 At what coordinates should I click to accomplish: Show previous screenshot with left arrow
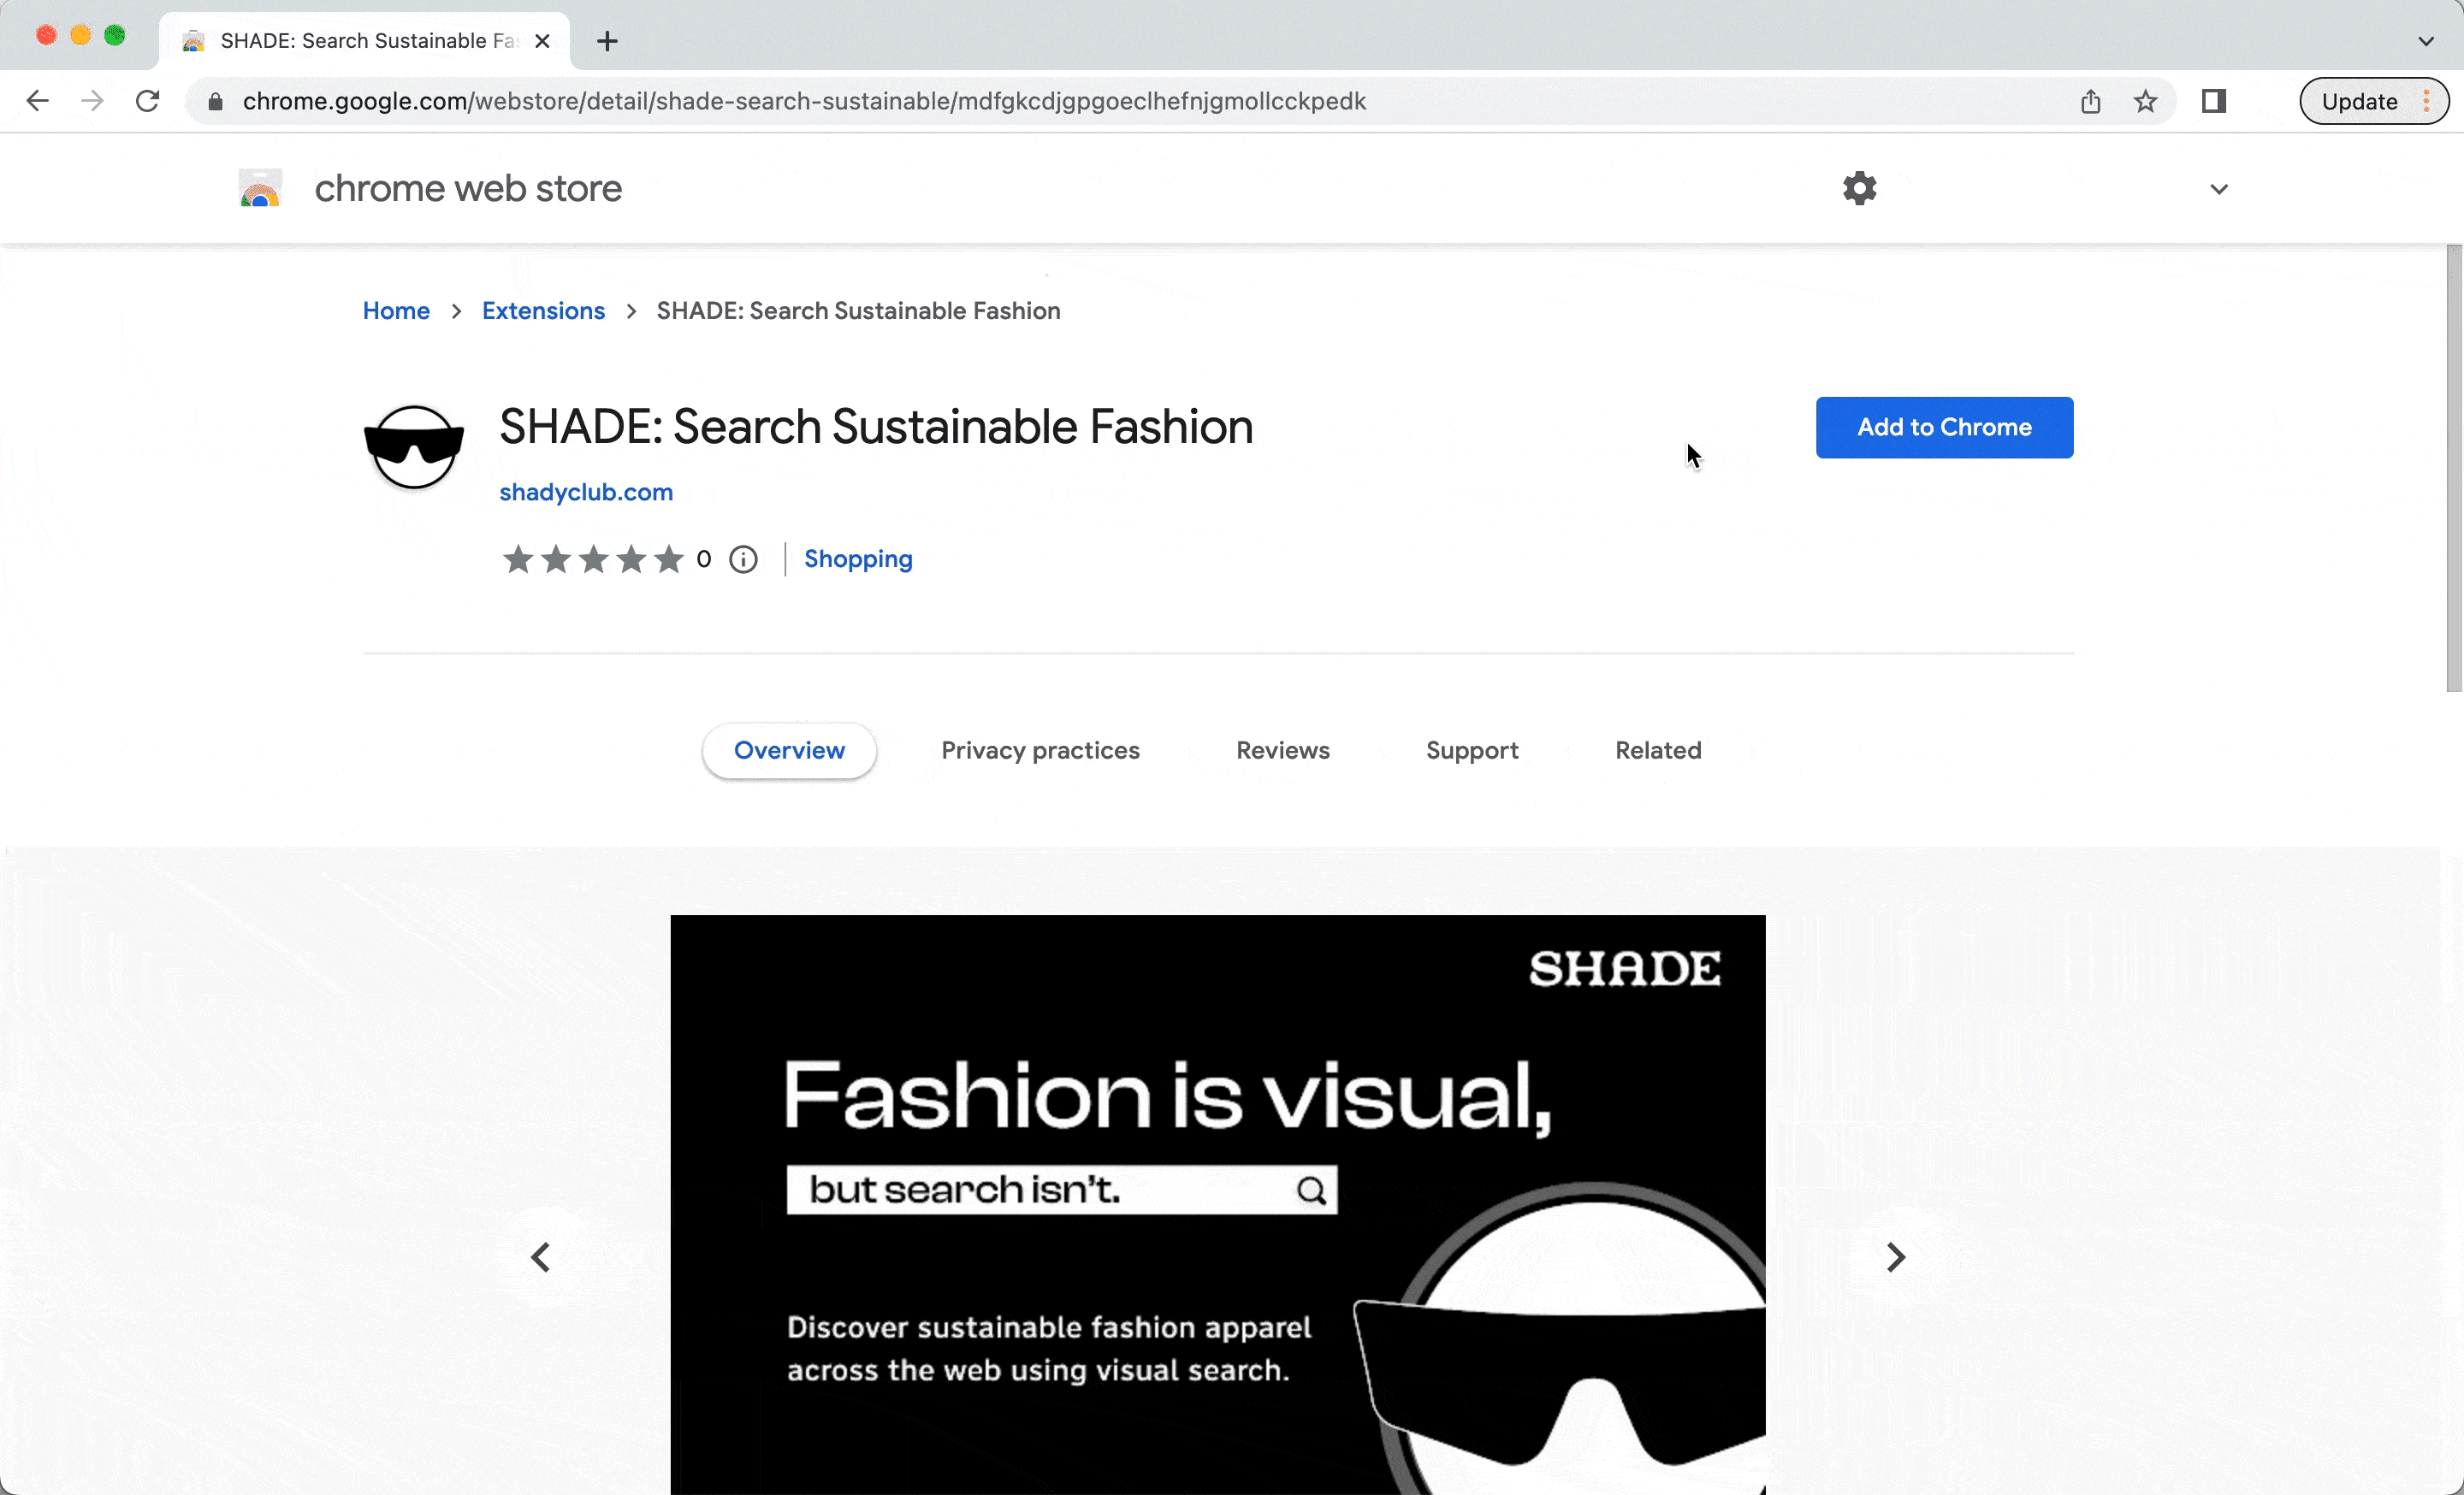tap(541, 1257)
